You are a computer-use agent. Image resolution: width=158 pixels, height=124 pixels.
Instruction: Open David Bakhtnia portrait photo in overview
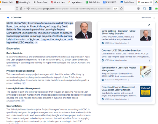click(x=83, y=30)
